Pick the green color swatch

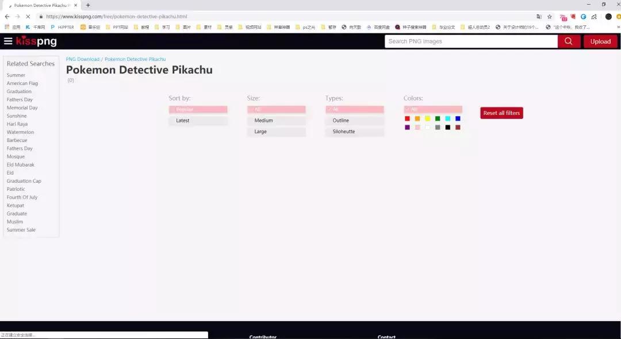(438, 119)
